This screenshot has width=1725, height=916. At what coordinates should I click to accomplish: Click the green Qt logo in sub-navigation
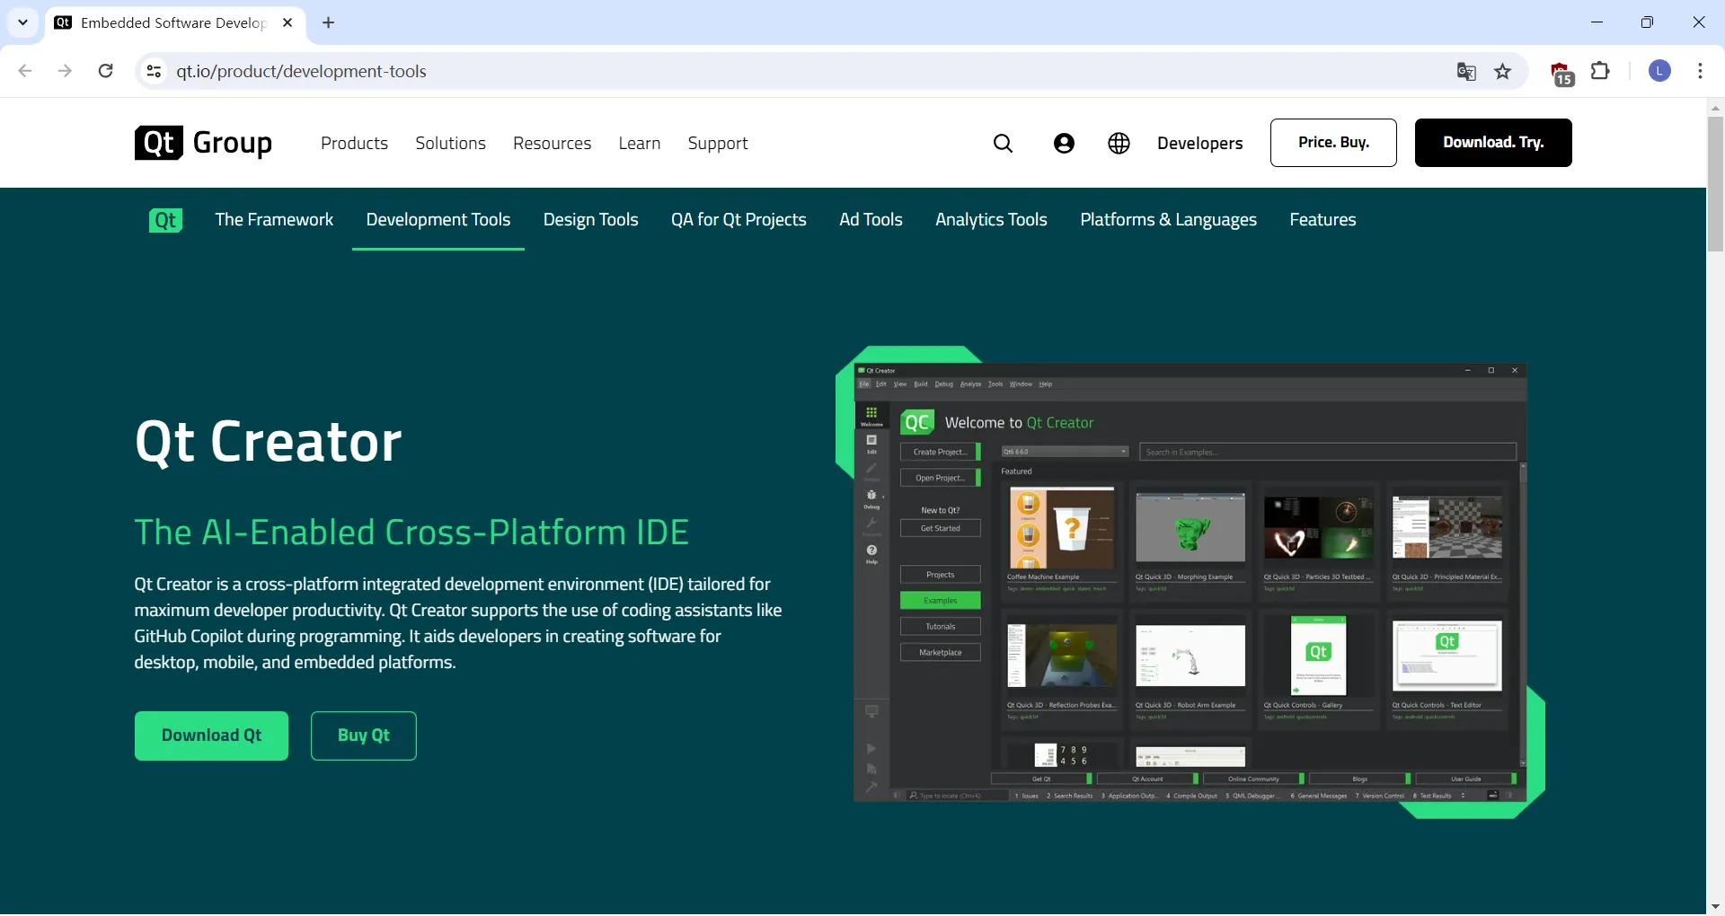165,220
